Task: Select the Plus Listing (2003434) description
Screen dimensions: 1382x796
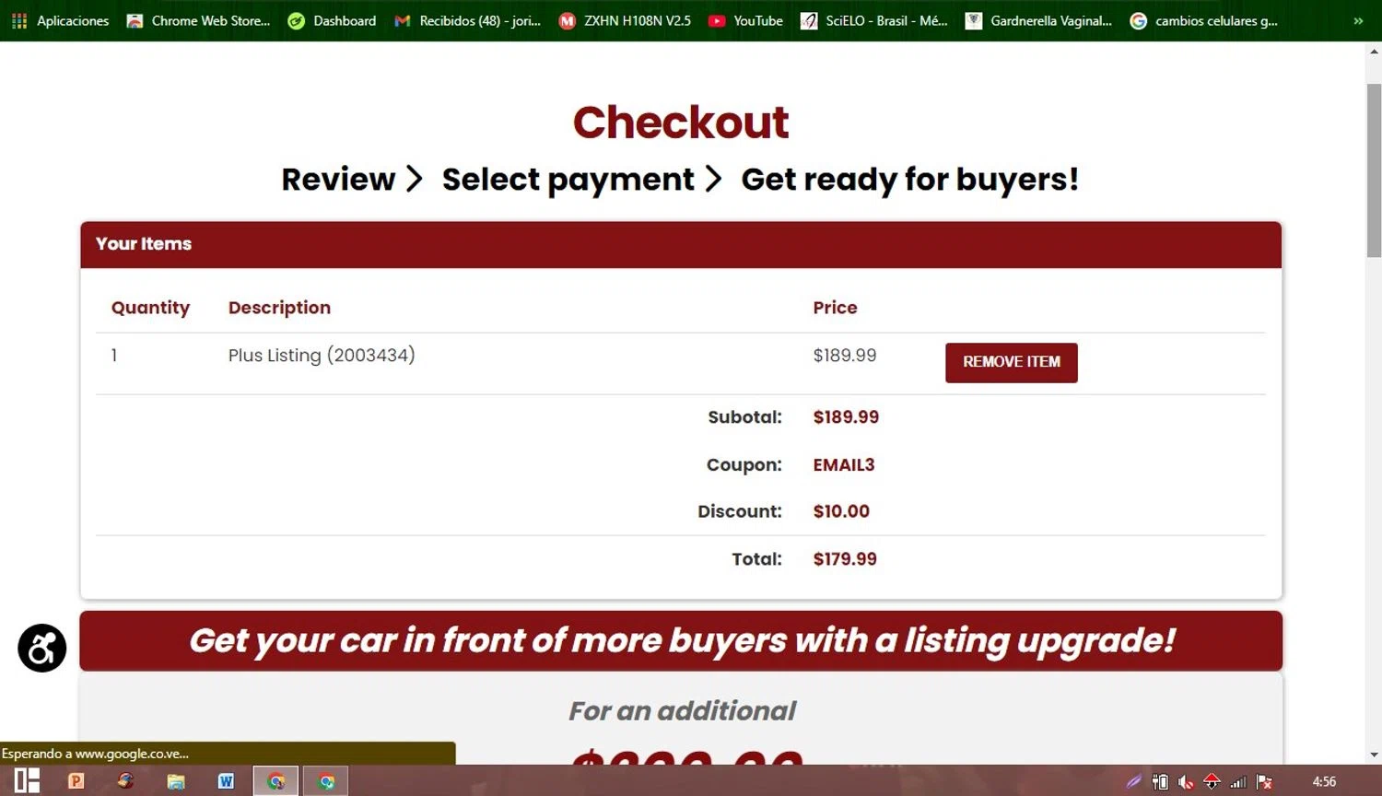Action: tap(322, 356)
